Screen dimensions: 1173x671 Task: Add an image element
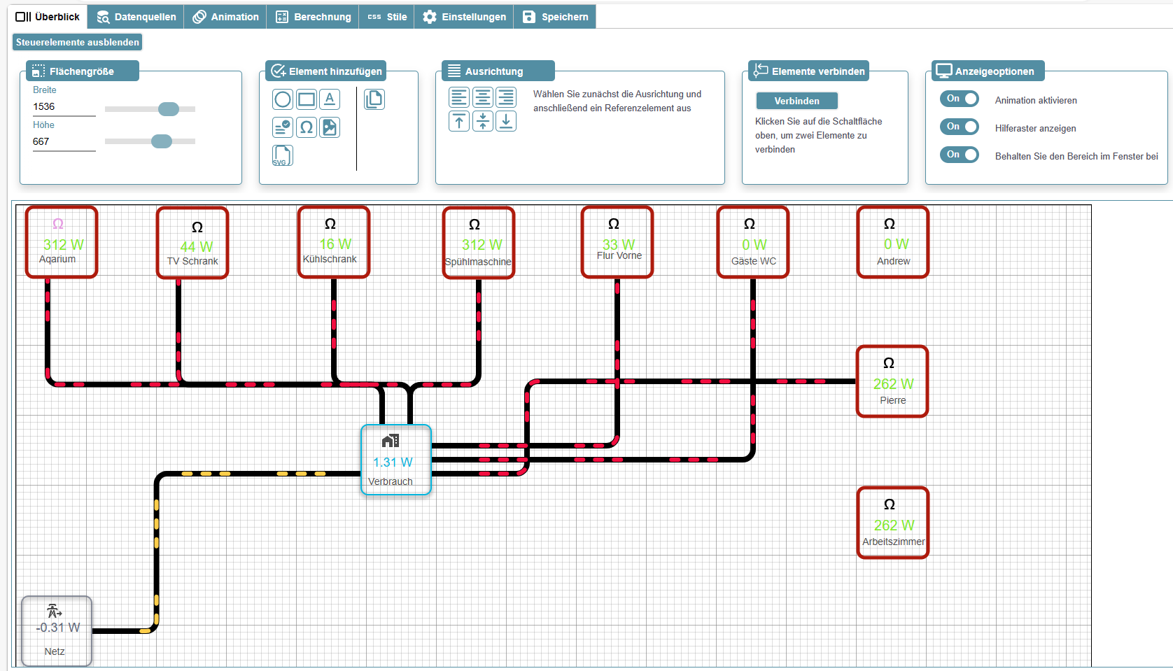(x=330, y=127)
